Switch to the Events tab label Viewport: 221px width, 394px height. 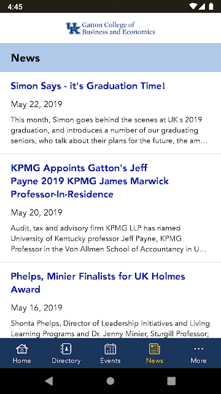(x=110, y=361)
